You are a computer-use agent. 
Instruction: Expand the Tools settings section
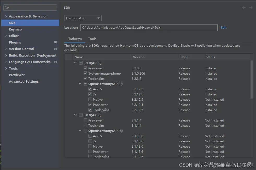pyautogui.click(x=6, y=69)
